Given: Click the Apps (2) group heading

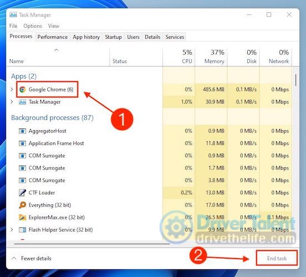Looking at the screenshot, I should [x=24, y=76].
